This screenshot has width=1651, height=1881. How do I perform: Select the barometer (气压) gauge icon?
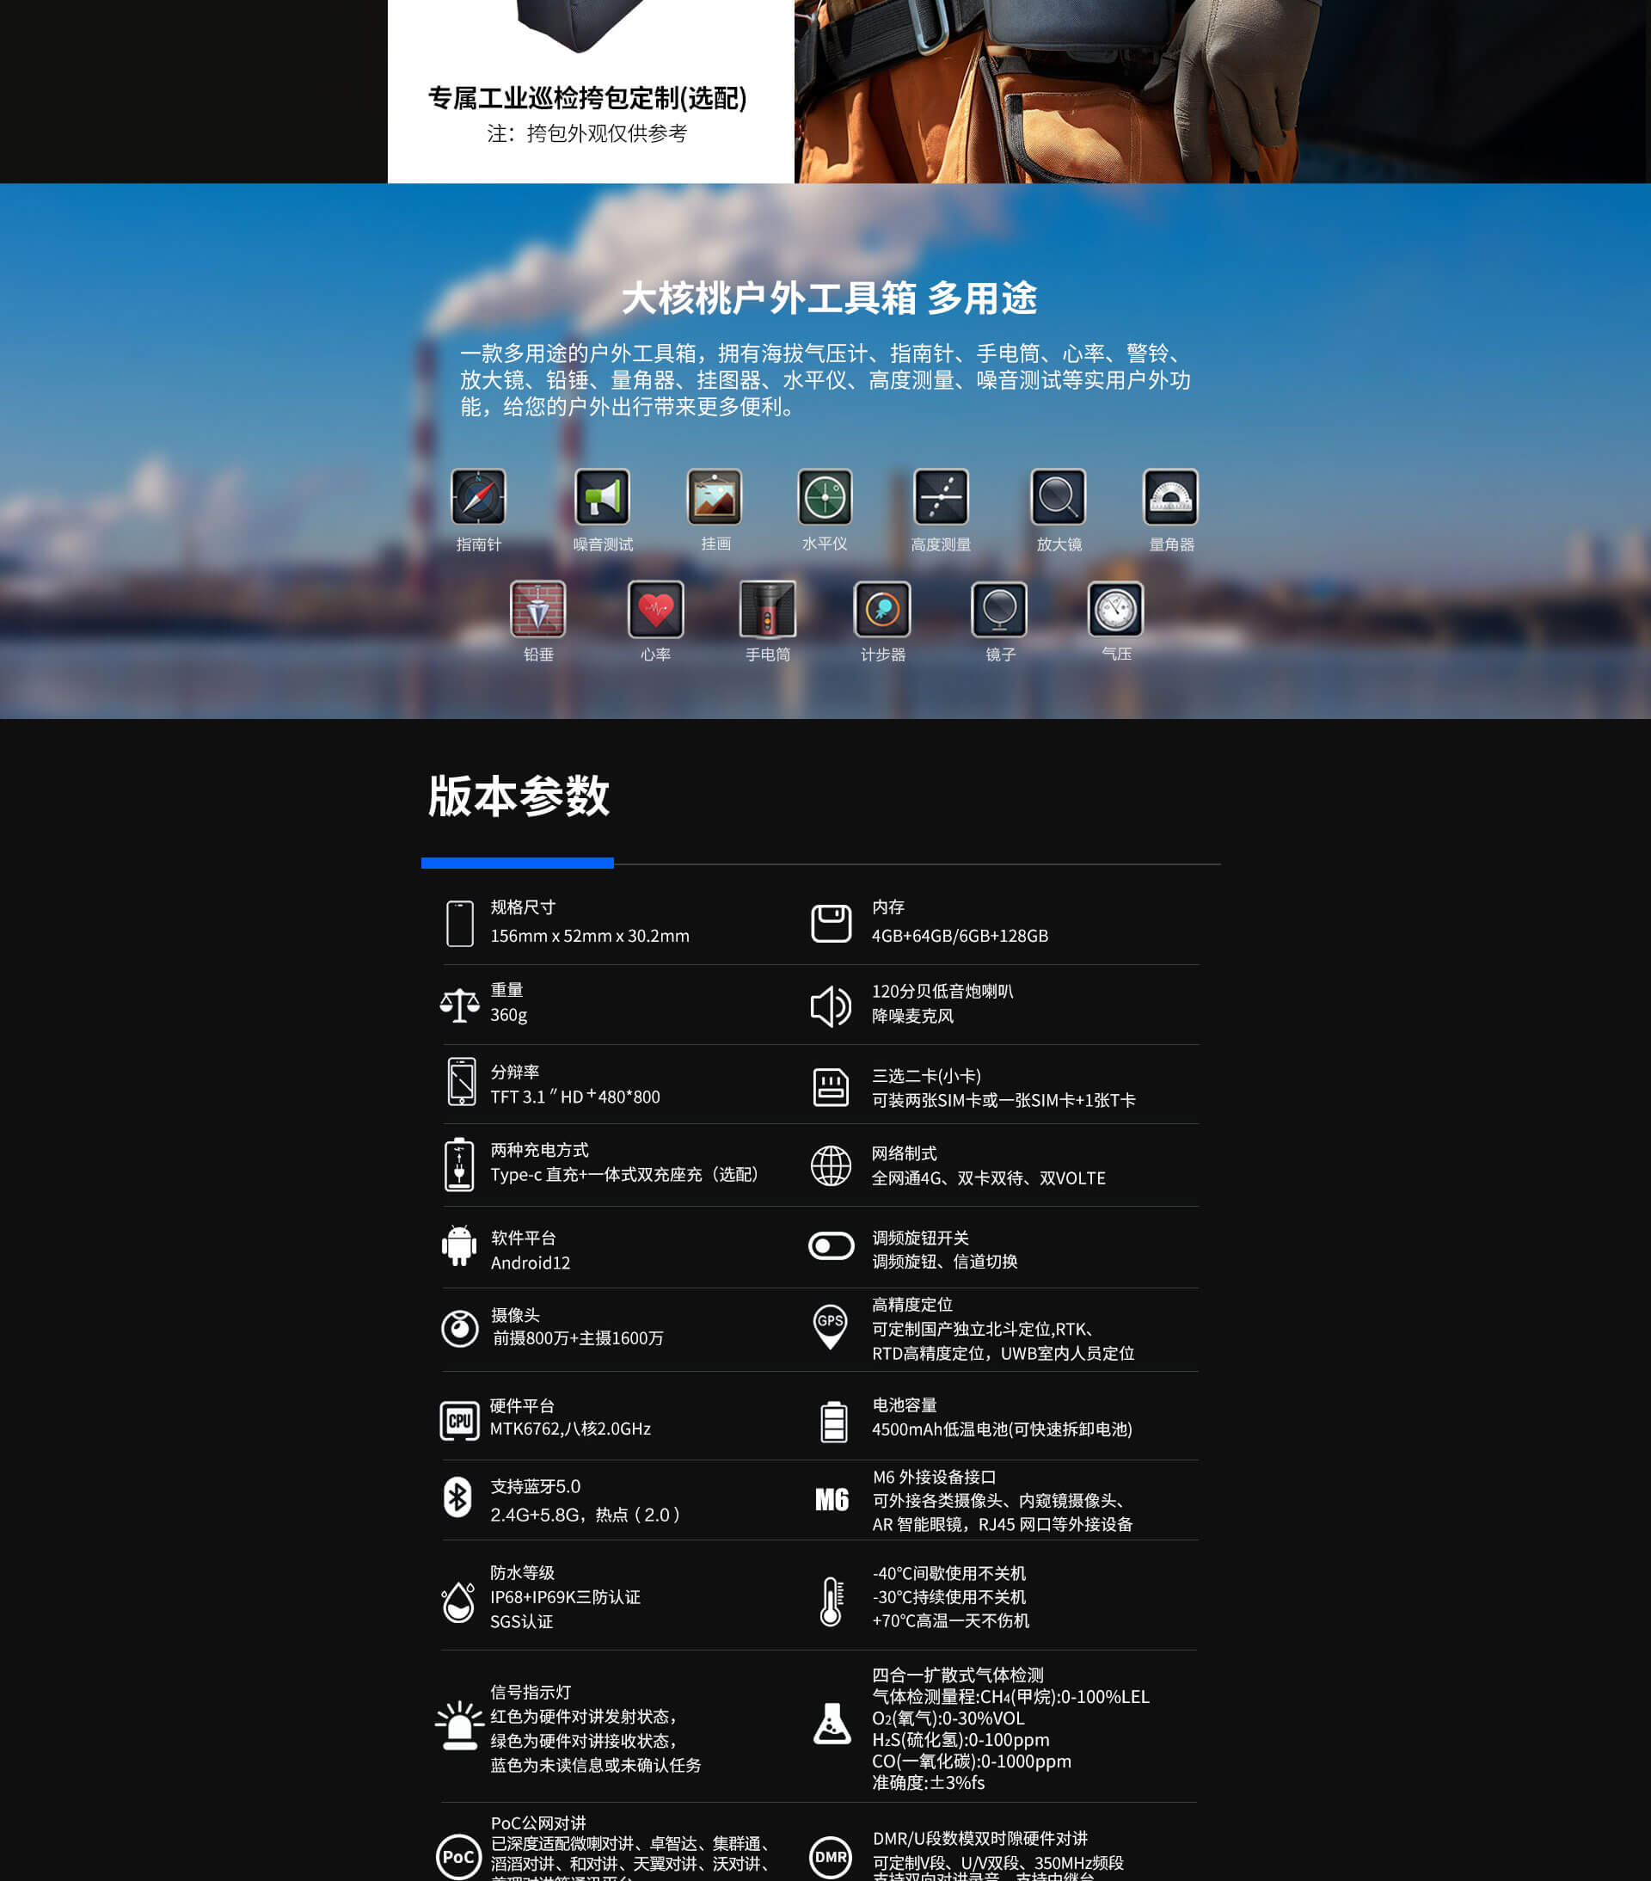[1116, 609]
